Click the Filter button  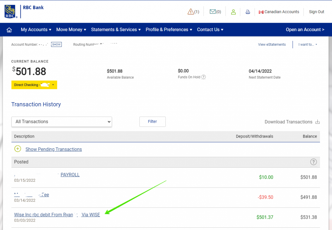coord(152,122)
